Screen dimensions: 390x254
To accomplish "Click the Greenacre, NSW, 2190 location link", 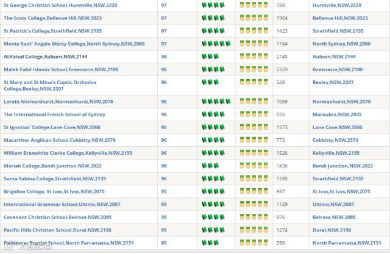I will coord(338,69).
